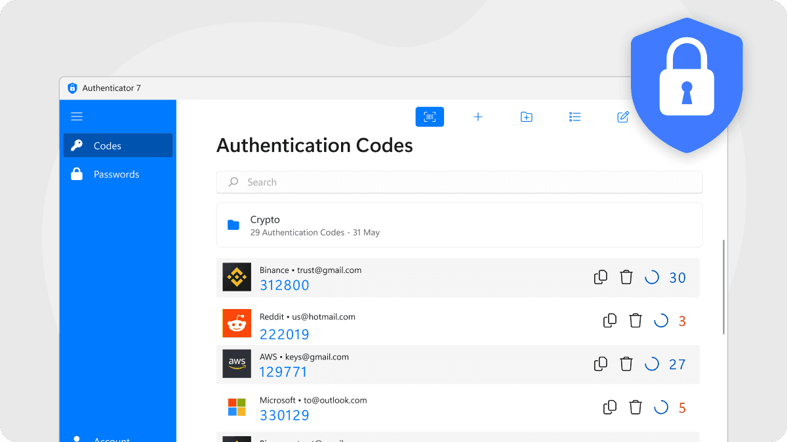Click the Binance timer value 30
Viewport: 787px width, 442px height.
pyautogui.click(x=677, y=278)
